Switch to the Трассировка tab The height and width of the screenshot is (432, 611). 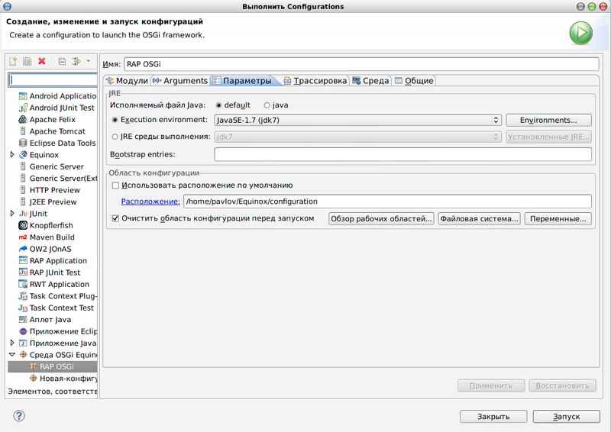pos(315,81)
